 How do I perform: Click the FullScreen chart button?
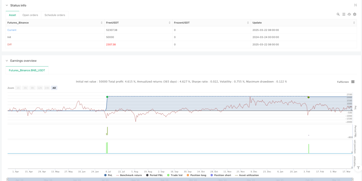343,82
